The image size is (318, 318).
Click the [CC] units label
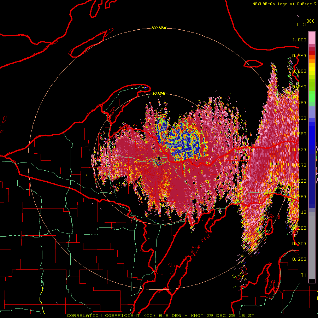click(301, 24)
